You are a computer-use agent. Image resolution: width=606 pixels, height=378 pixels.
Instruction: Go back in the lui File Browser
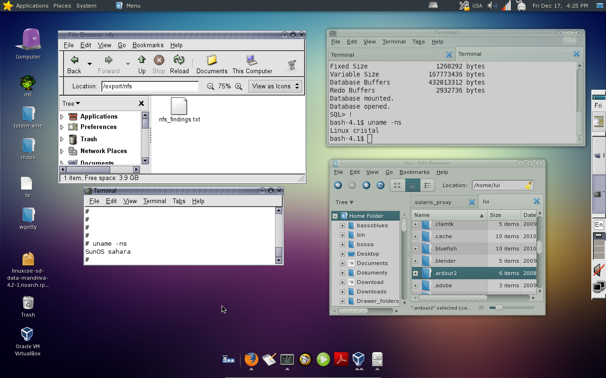(338, 185)
